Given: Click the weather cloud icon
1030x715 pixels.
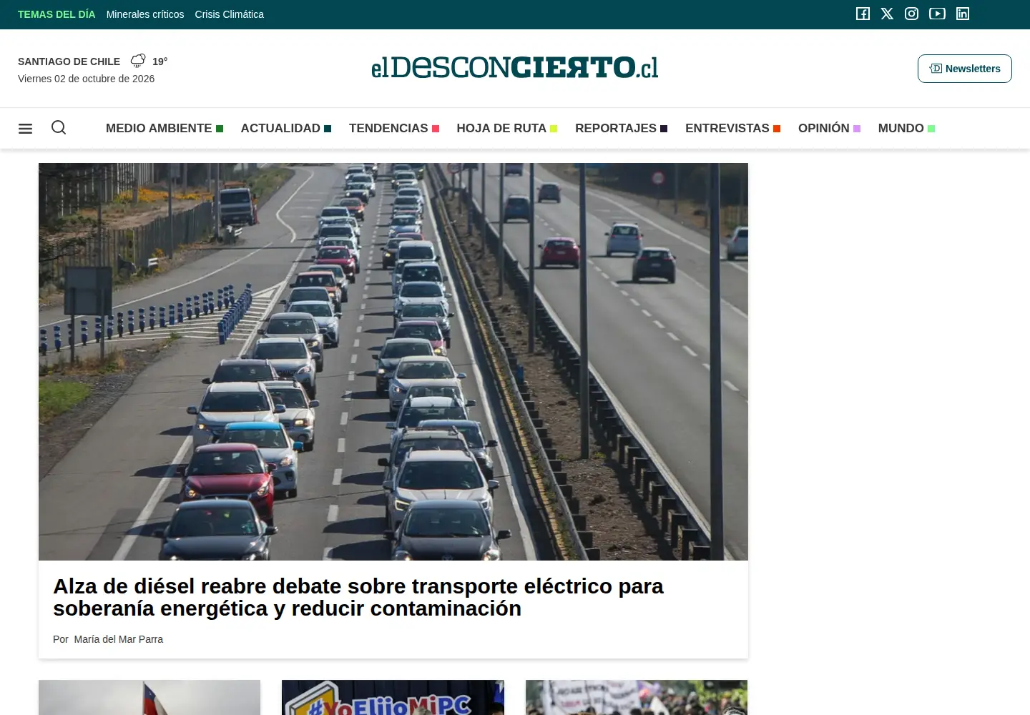Looking at the screenshot, I should click(x=138, y=61).
